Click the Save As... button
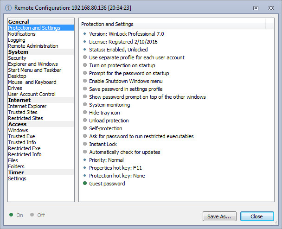The height and width of the screenshot is (229, 282). pyautogui.click(x=219, y=216)
